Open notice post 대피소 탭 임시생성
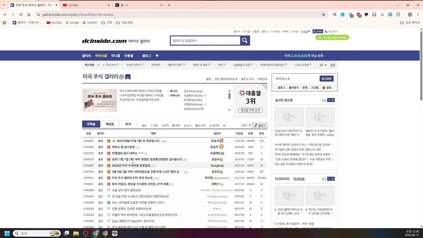This screenshot has height=238, width=423. click(x=123, y=147)
